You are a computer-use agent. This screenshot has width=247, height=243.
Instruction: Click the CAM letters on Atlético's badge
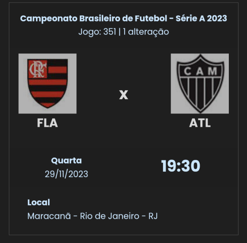(x=200, y=72)
